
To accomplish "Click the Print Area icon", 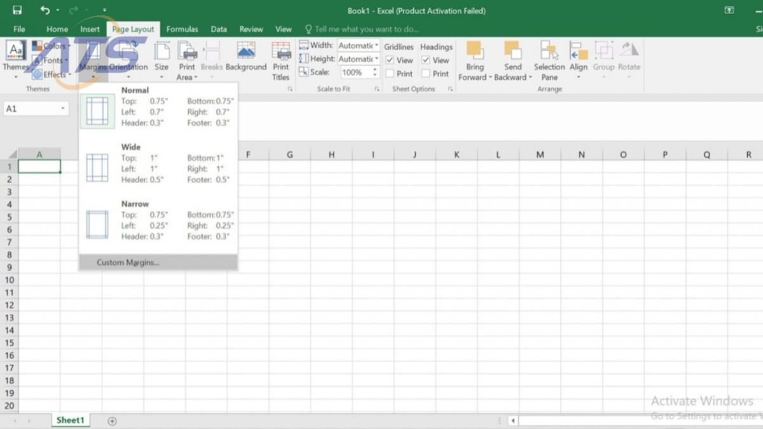I will point(187,51).
